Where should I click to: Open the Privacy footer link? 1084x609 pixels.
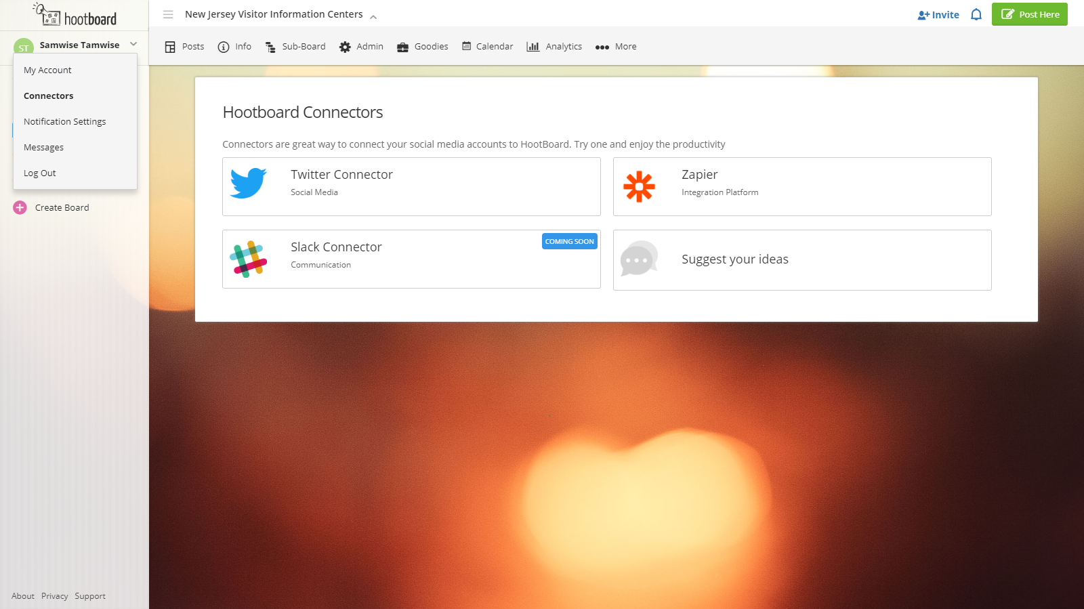(x=55, y=596)
